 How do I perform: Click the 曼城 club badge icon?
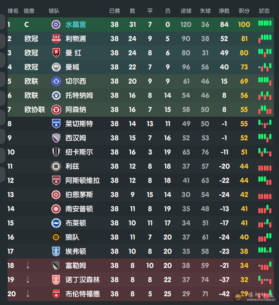pos(56,67)
